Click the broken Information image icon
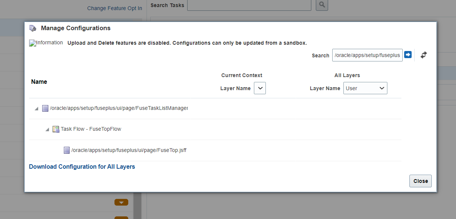Image resolution: width=456 pixels, height=219 pixels. (32, 43)
